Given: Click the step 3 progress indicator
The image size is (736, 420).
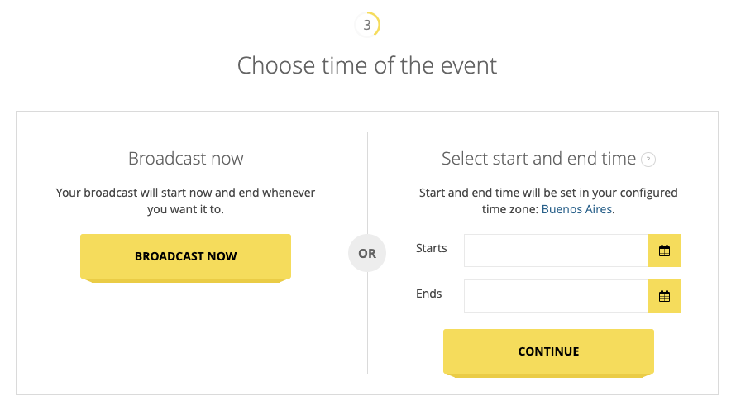Looking at the screenshot, I should tap(367, 25).
